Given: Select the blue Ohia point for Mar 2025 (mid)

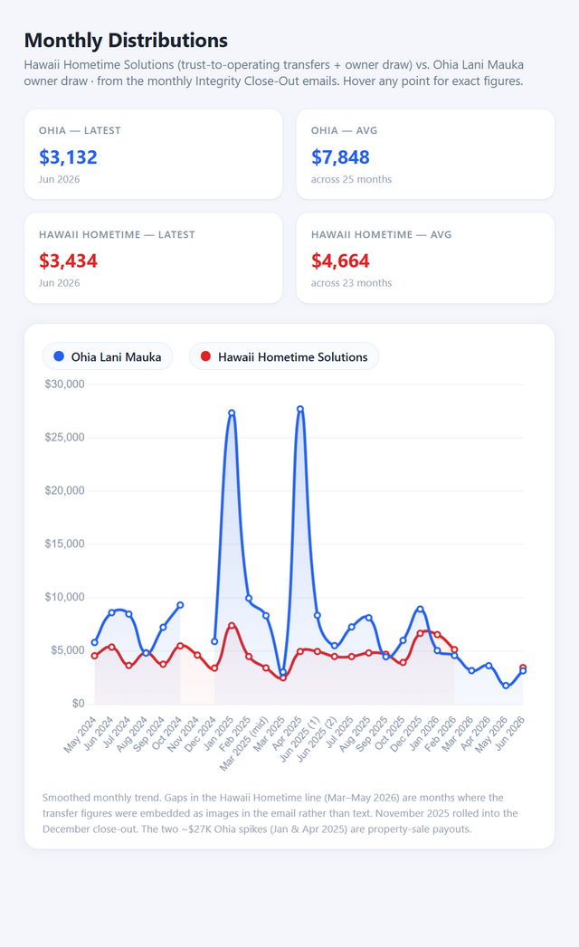Looking at the screenshot, I should [x=266, y=615].
